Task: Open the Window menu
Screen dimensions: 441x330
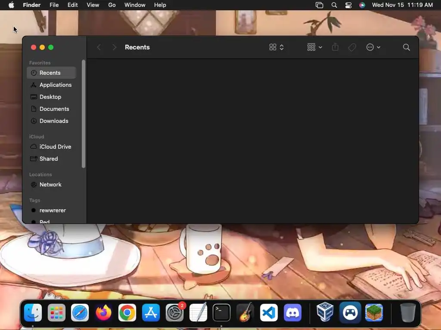Action: pos(135,5)
